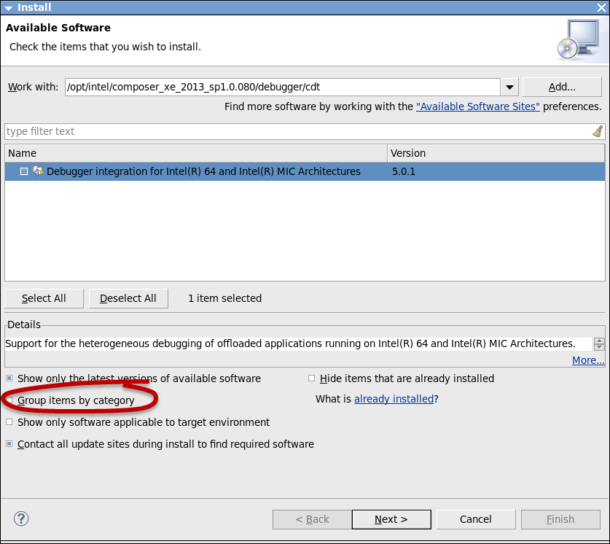Click the Debugger integration feature icon
Screen dimensions: 610x544
click(38, 171)
